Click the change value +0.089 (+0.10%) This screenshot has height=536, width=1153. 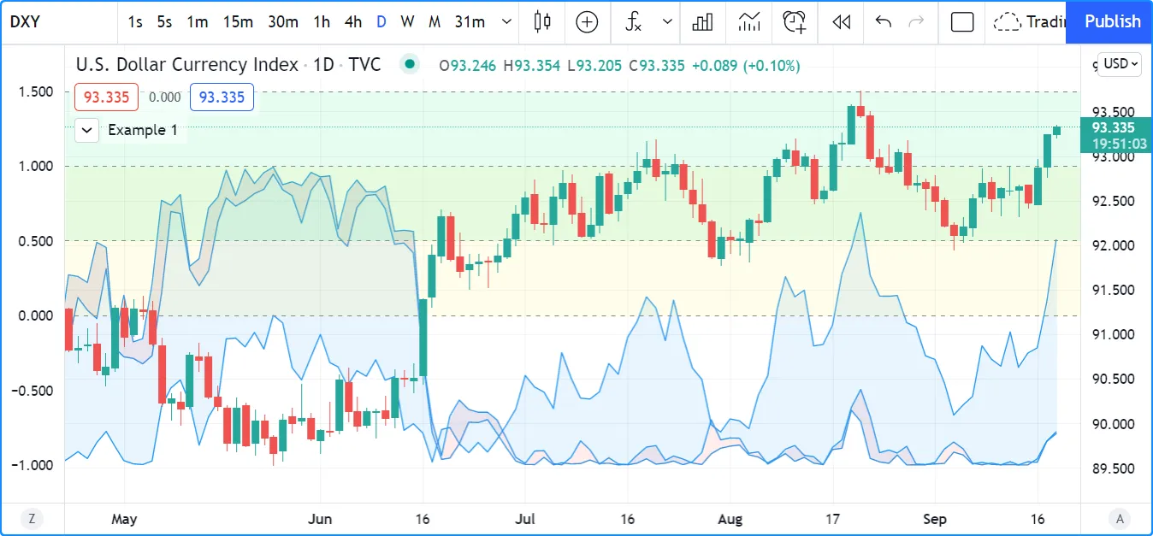pos(746,65)
